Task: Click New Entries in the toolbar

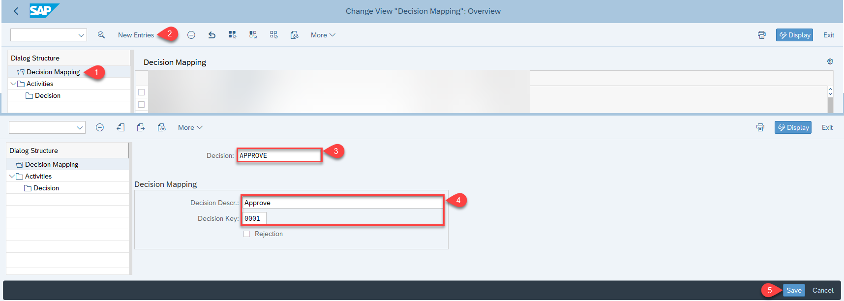Action: point(136,35)
